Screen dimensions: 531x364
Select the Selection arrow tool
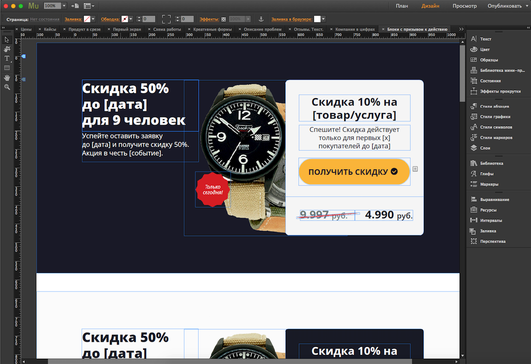[x=7, y=40]
